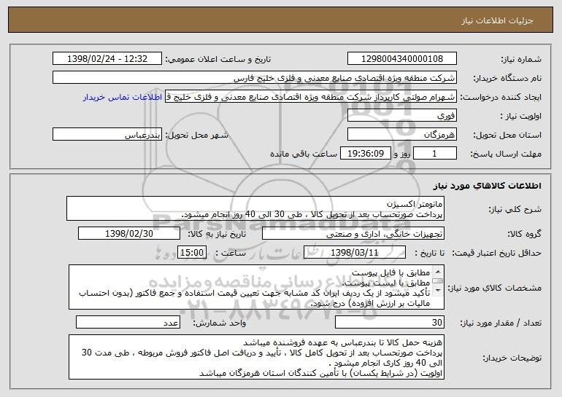Click the time field showing 15:00

192,253
